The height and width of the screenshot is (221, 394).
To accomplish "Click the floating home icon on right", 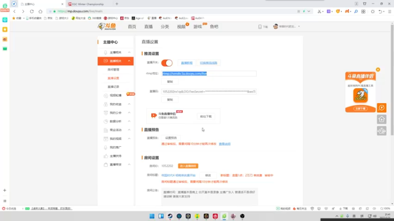I will [x=382, y=119].
